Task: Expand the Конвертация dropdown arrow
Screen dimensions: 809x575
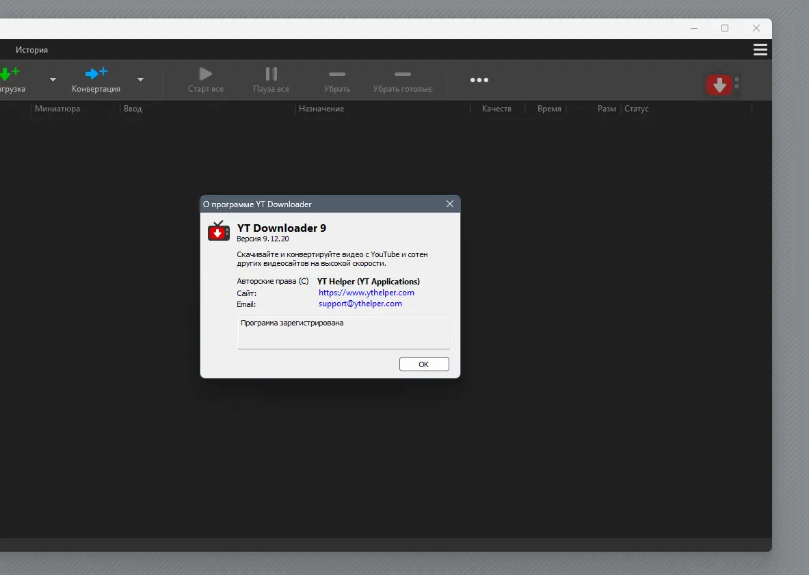Action: coord(140,79)
